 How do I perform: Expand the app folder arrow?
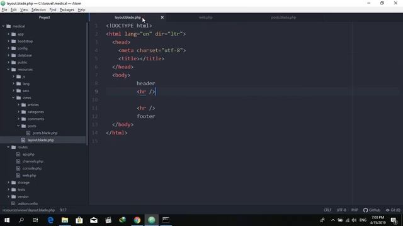tap(8, 34)
